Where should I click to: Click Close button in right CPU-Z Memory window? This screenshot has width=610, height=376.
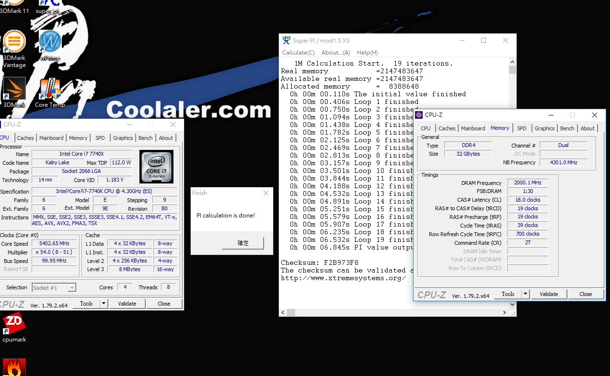[x=586, y=294]
